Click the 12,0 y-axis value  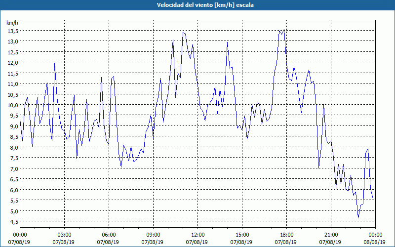pos(13,63)
